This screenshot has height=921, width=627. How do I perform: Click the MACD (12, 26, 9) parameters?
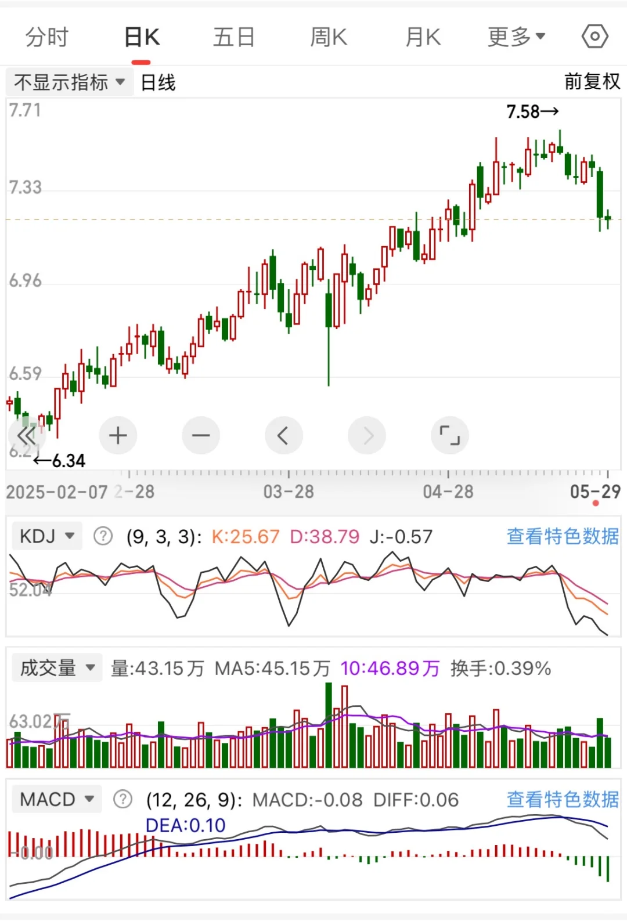click(x=194, y=800)
